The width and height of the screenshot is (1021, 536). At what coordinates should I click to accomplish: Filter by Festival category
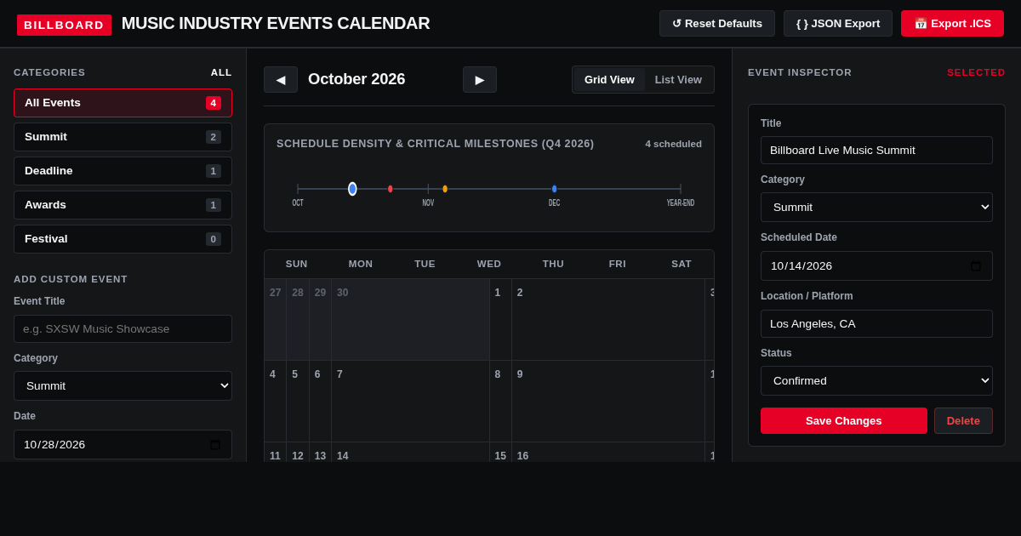pyautogui.click(x=123, y=239)
